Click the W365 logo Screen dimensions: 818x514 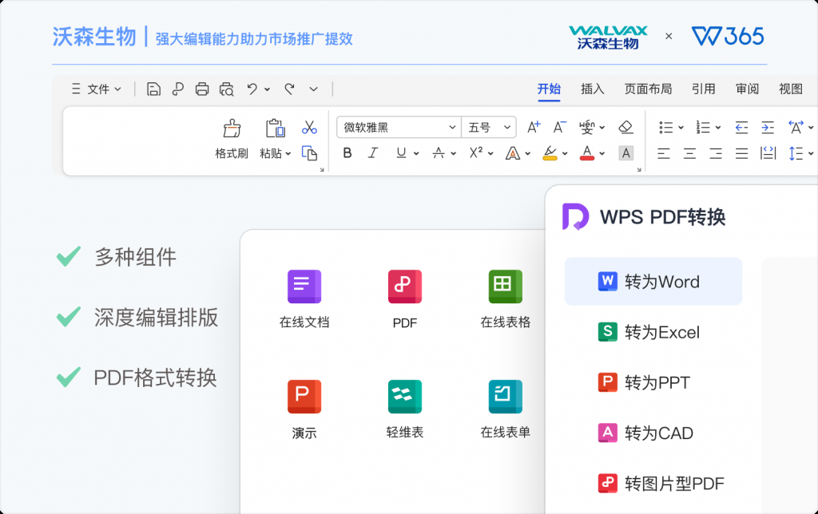click(728, 36)
